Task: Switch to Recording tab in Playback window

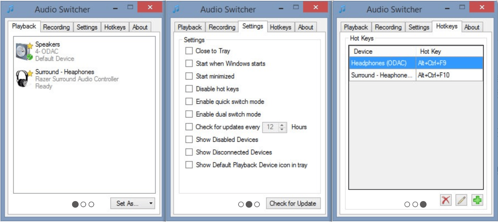Action: point(56,27)
